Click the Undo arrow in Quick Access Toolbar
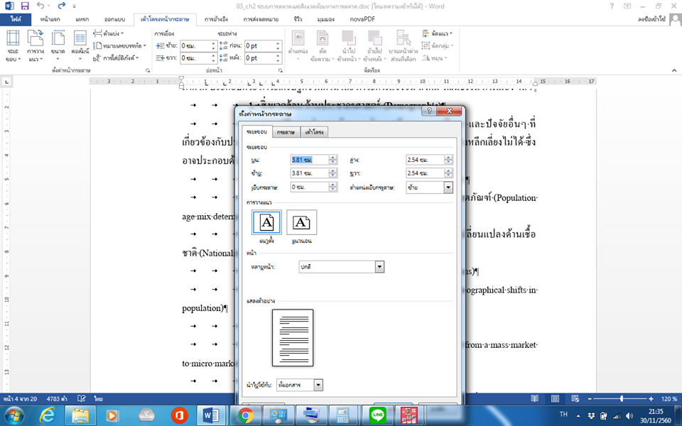 click(x=40, y=6)
